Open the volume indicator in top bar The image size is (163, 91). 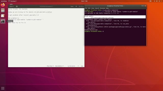157,1
